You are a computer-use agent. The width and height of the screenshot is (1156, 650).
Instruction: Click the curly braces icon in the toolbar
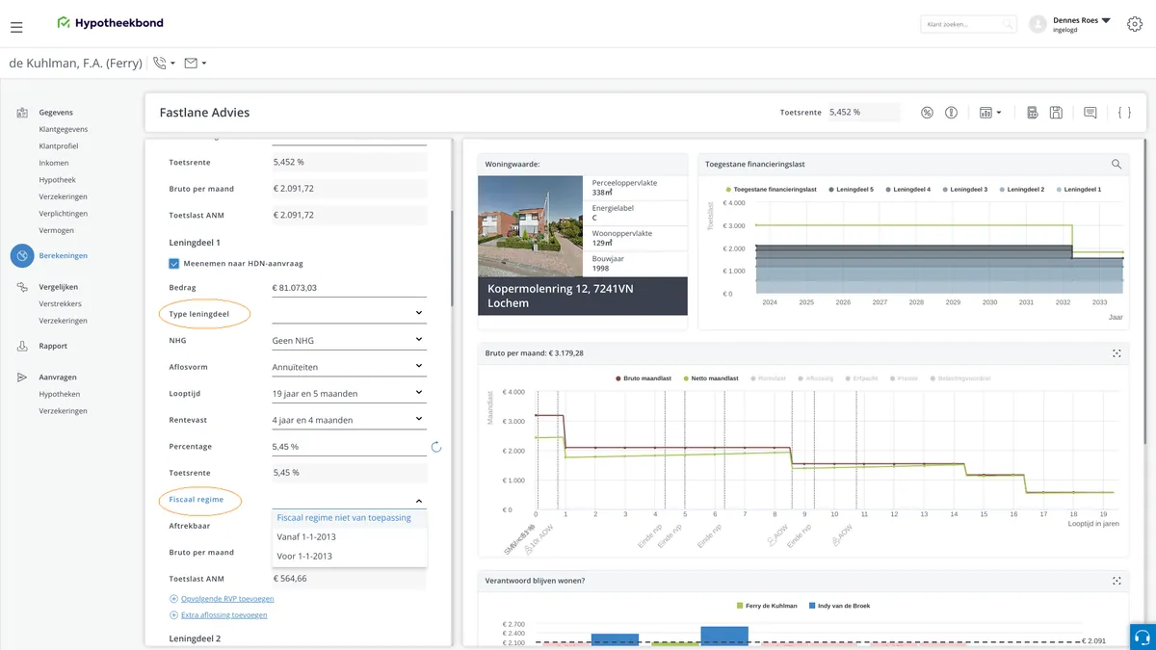1124,113
